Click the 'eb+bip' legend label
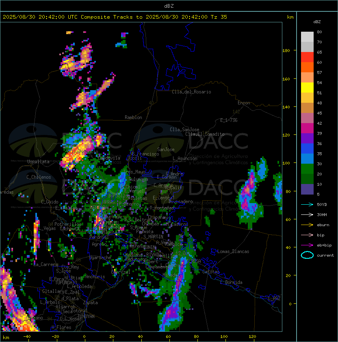This screenshot has width=338, height=342. (x=324, y=245)
